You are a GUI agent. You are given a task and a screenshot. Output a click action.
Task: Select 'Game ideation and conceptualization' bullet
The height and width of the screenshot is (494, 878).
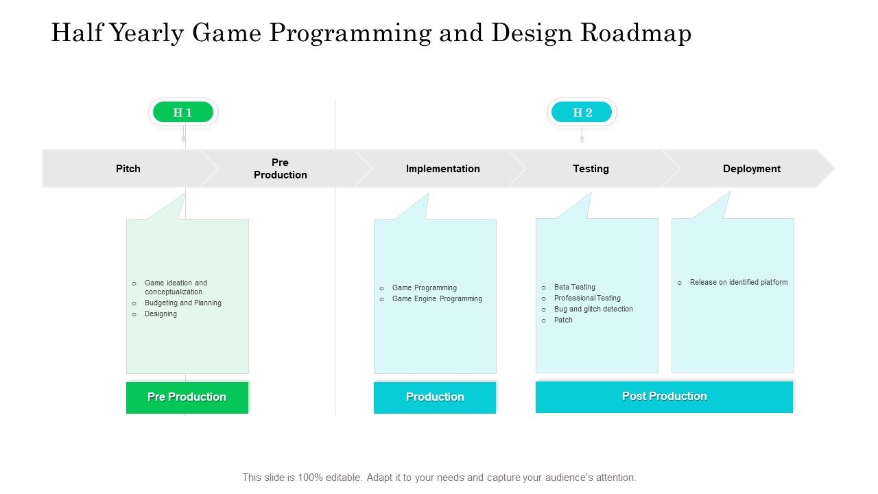click(176, 287)
